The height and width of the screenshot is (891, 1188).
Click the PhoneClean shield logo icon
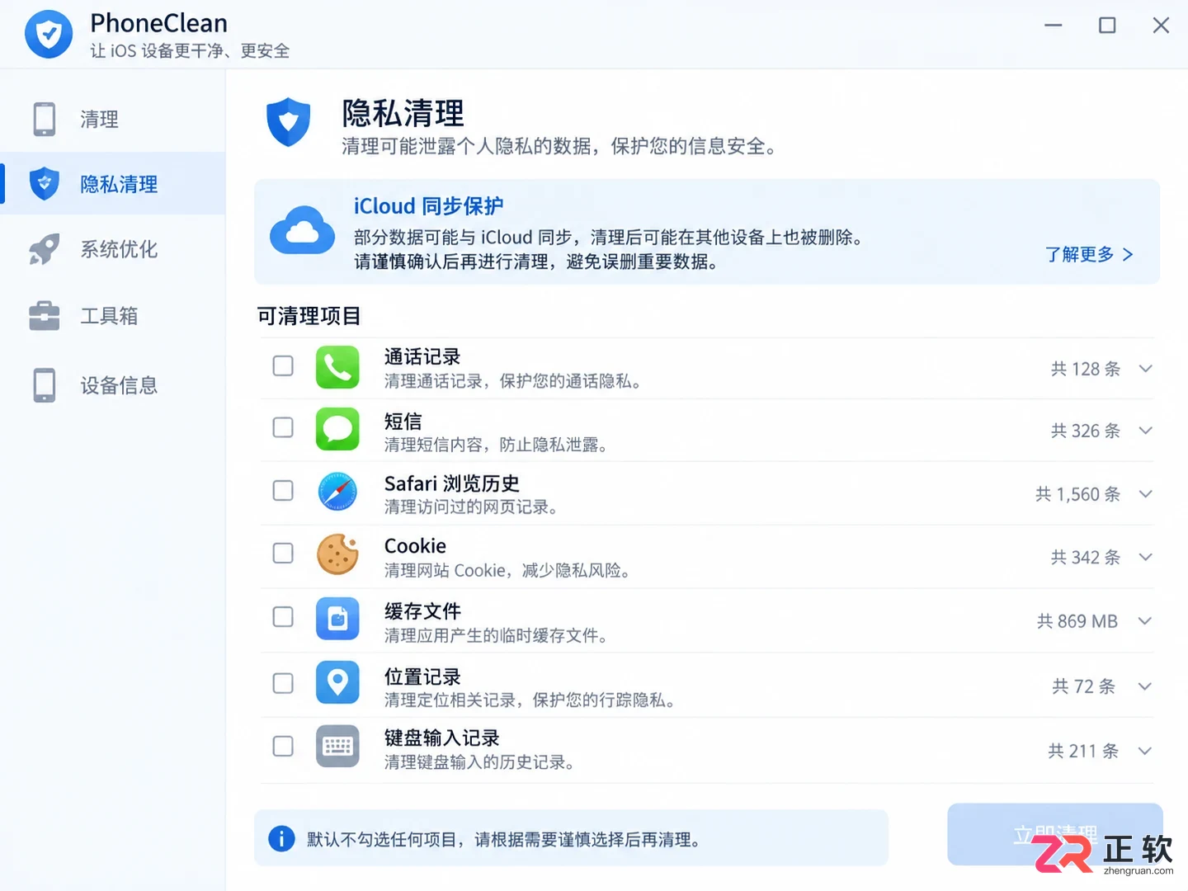tap(49, 35)
